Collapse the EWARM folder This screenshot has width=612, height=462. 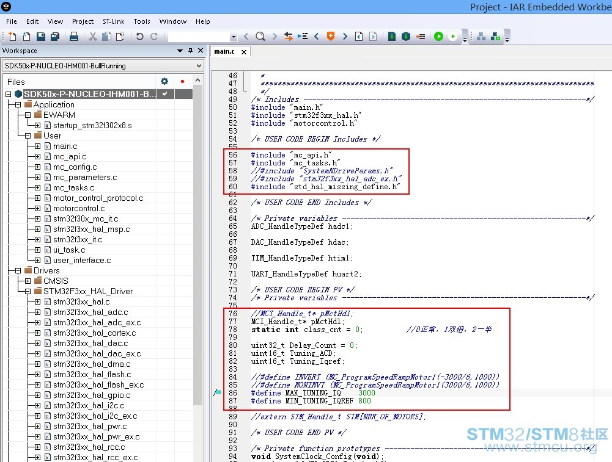point(28,115)
